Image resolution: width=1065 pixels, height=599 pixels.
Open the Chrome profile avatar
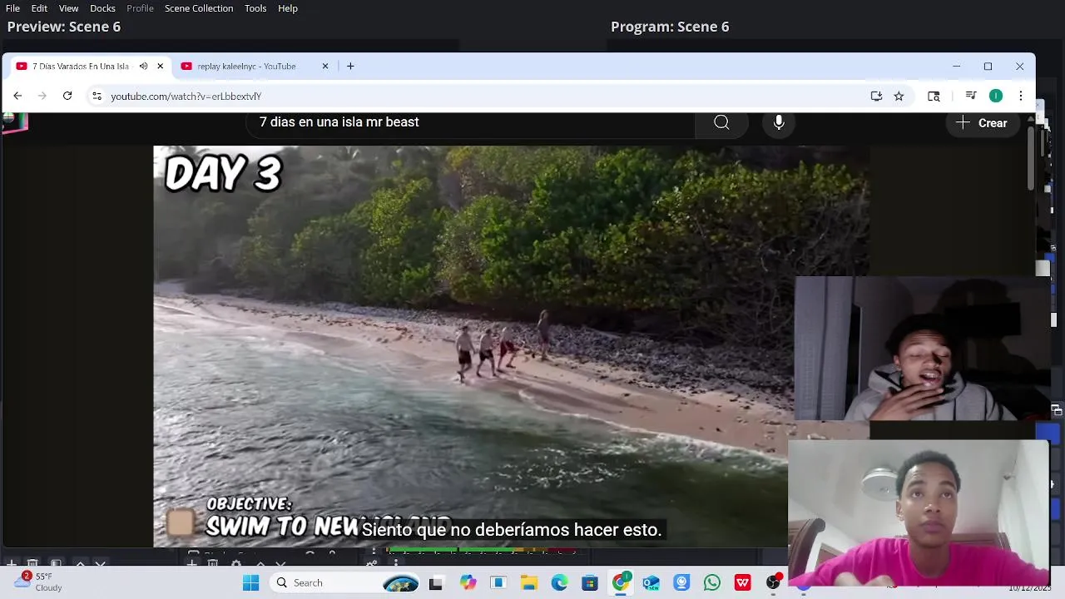click(996, 96)
